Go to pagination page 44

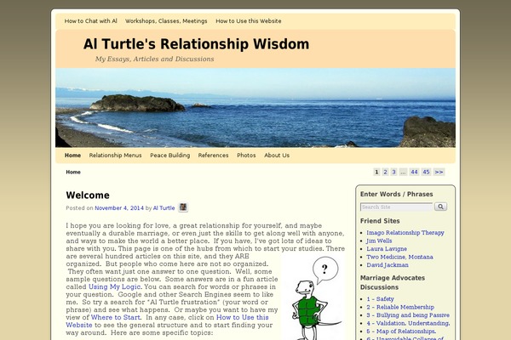(x=414, y=172)
